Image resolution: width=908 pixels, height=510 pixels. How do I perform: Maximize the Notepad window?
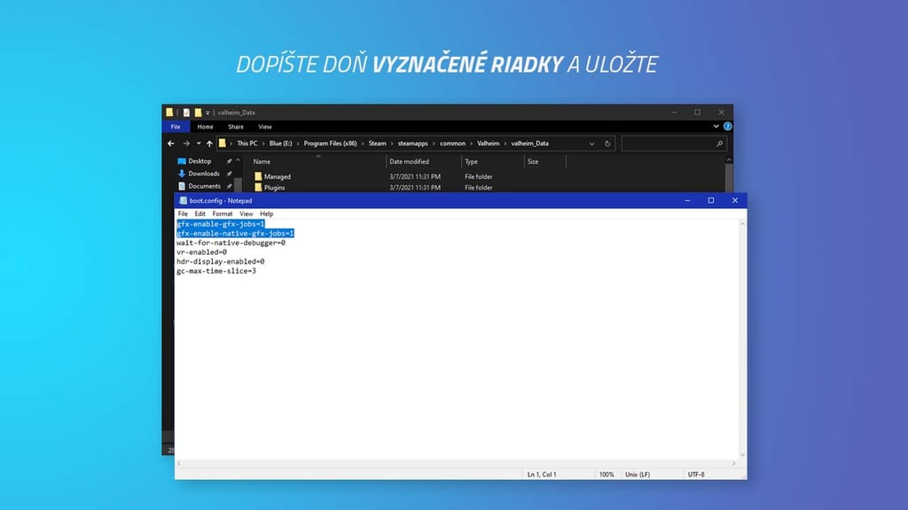[x=711, y=201]
